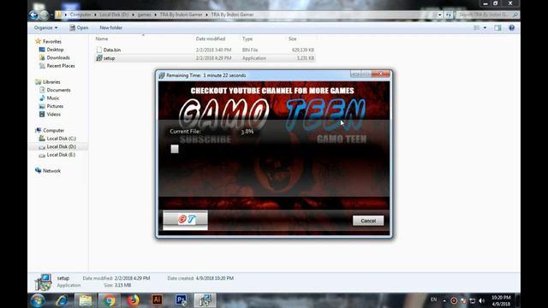Click games in address breadcrumb
The height and width of the screenshot is (308, 548).
point(145,15)
